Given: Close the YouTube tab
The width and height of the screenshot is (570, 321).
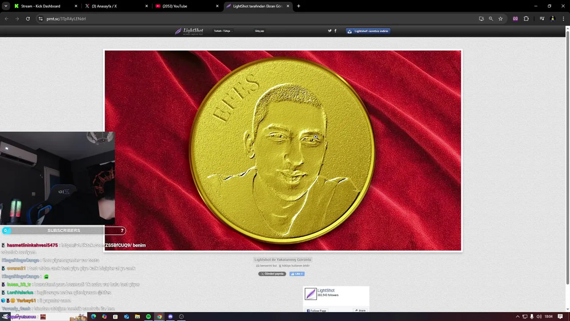Looking at the screenshot, I should pos(217,6).
